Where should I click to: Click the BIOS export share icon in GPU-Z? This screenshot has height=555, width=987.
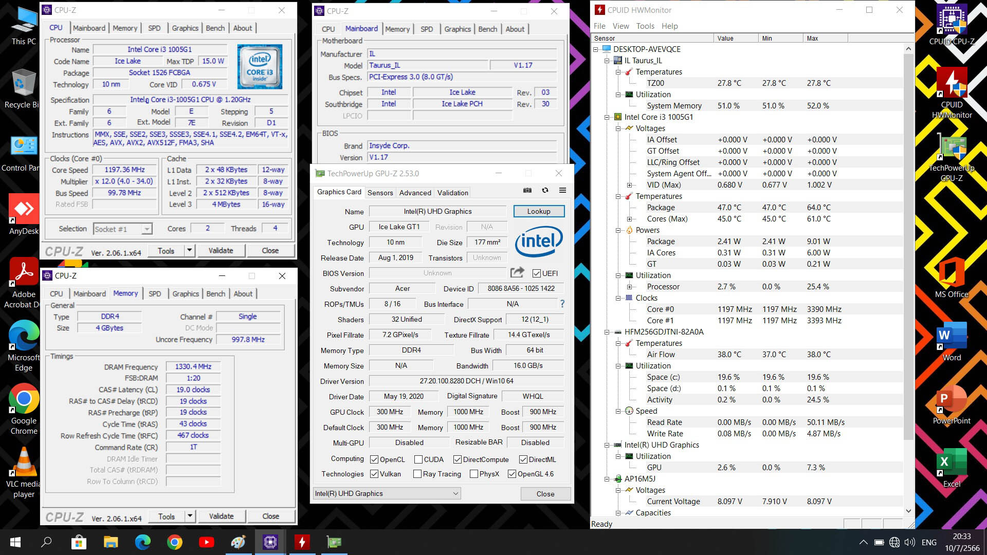pyautogui.click(x=517, y=272)
